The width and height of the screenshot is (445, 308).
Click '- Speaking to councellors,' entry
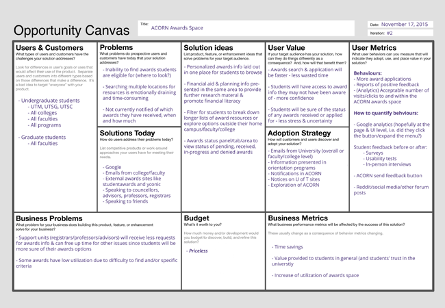(131, 190)
